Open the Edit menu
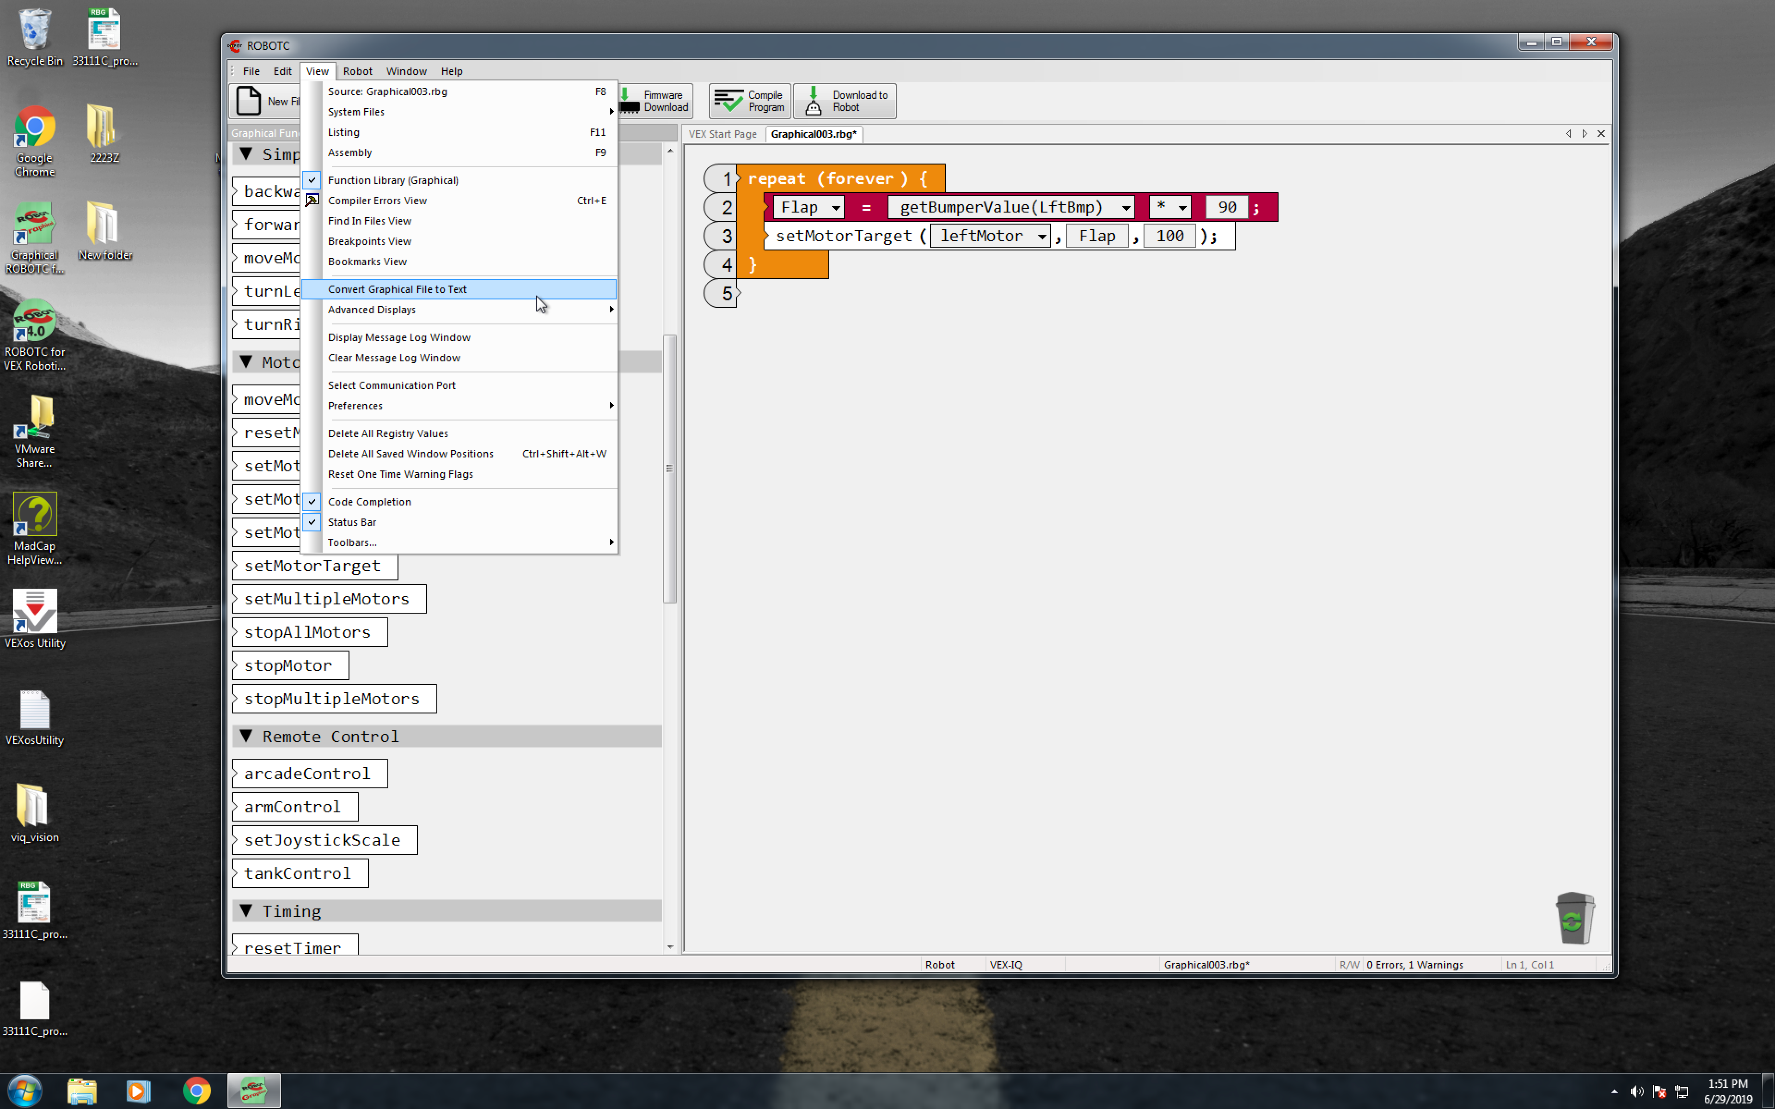Screen dimensions: 1775x1109 [x=282, y=71]
